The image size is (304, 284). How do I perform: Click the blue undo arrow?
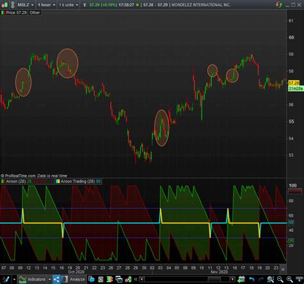pyautogui.click(x=251, y=280)
